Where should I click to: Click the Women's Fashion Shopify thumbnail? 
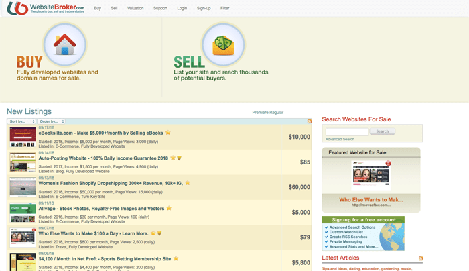(x=23, y=187)
